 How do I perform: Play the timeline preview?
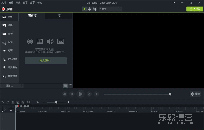81,94
